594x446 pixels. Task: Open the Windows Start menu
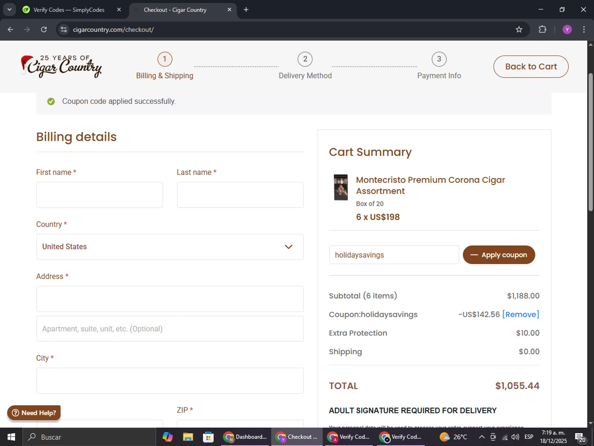tap(11, 437)
